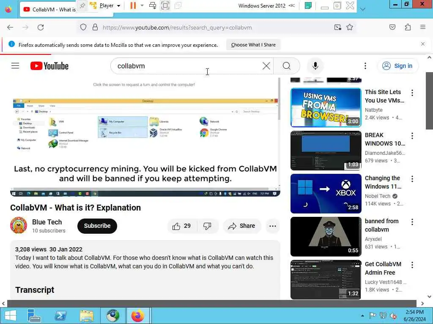The image size is (433, 324).
Task: Send Ctrl+Alt+Del to the VM
Action: click(152, 5)
